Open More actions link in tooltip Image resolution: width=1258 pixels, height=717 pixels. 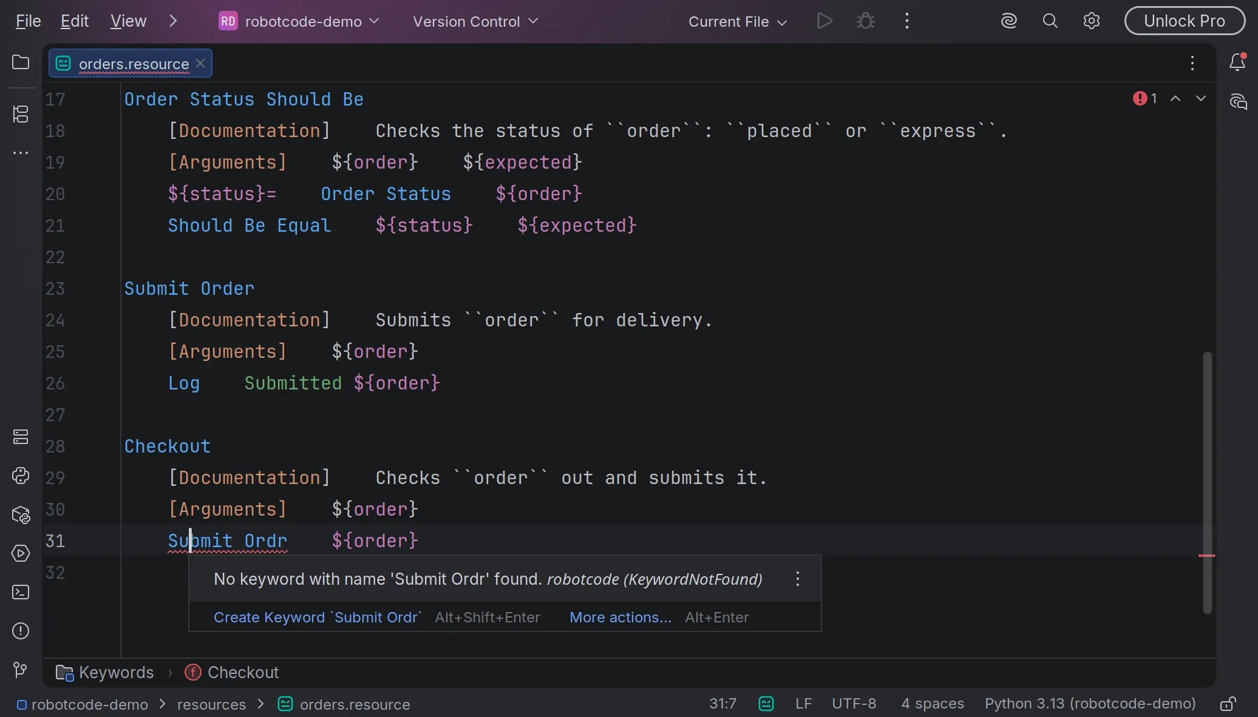pos(620,617)
